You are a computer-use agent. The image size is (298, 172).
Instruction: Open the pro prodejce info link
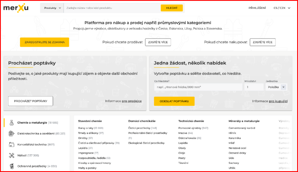132,101
